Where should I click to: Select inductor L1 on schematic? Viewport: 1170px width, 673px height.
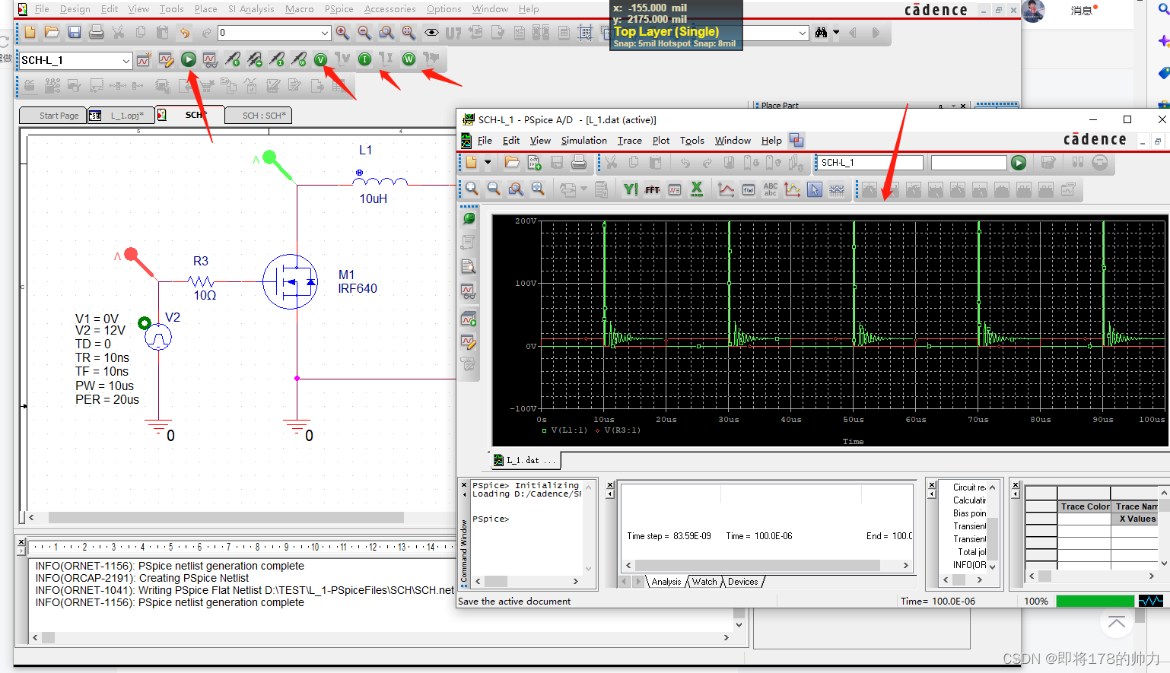click(x=380, y=182)
